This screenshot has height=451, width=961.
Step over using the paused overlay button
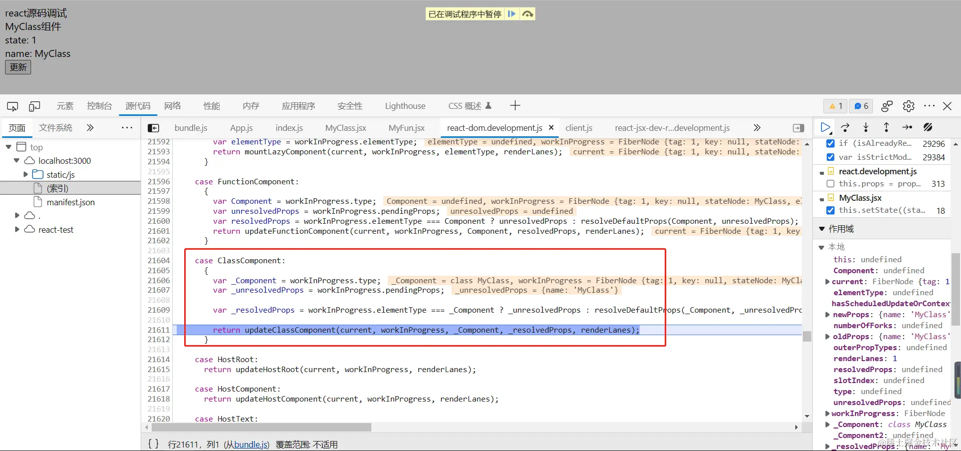click(528, 14)
